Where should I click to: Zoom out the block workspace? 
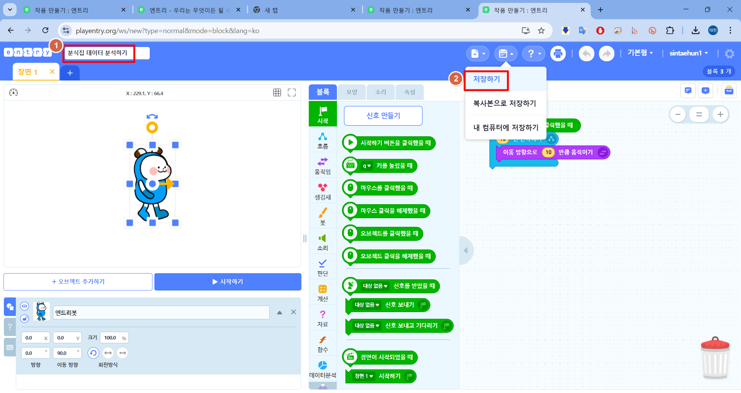(678, 114)
